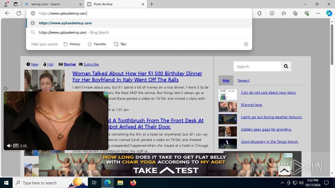Click the browser back arrow
The width and height of the screenshot is (335, 188).
[x=7, y=13]
